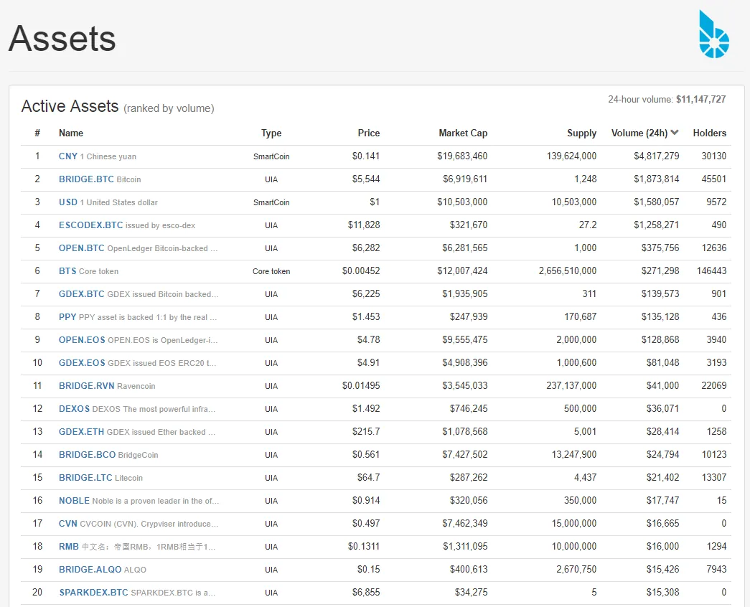The height and width of the screenshot is (607, 750).
Task: Open the CVN asset link
Action: (x=68, y=523)
